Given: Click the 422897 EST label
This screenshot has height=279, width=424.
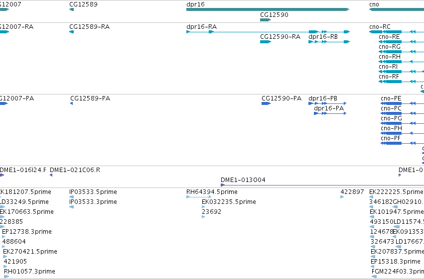Looking at the screenshot, I should click(352, 192).
